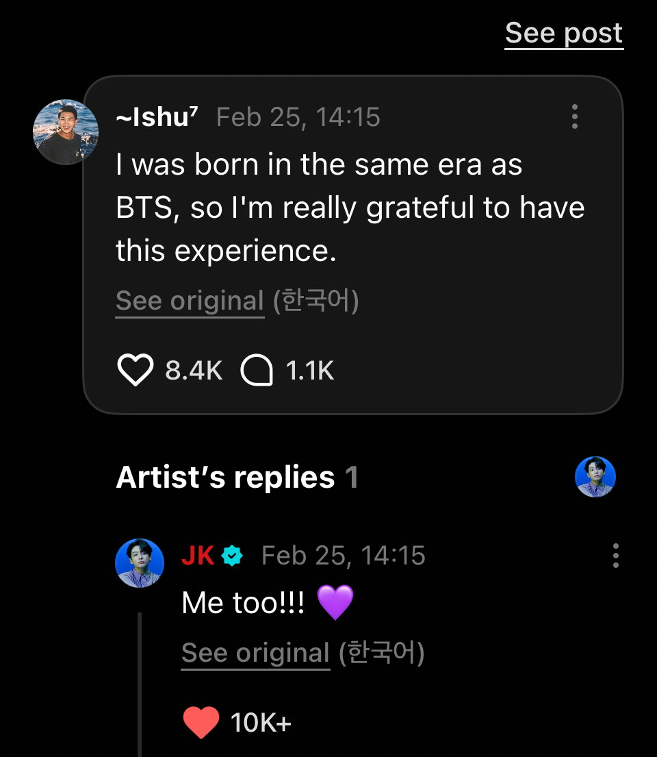Like ~Ishu⁷'s comment with the heart outline
657x757 pixels.
(x=135, y=371)
